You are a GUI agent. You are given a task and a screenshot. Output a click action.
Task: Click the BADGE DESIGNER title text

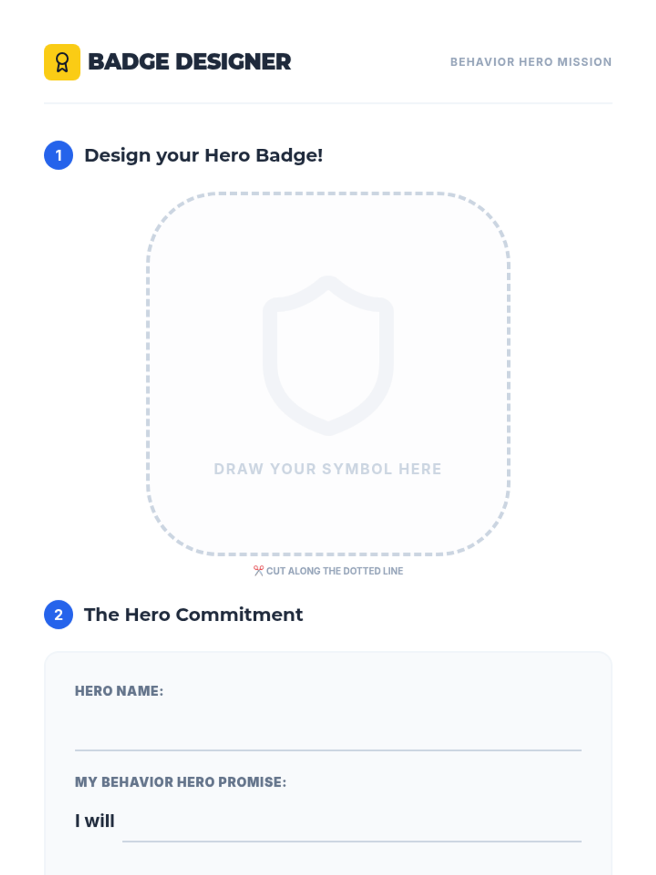189,62
